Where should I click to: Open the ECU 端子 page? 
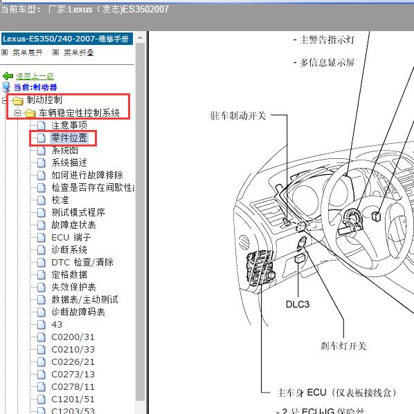pyautogui.click(x=71, y=237)
